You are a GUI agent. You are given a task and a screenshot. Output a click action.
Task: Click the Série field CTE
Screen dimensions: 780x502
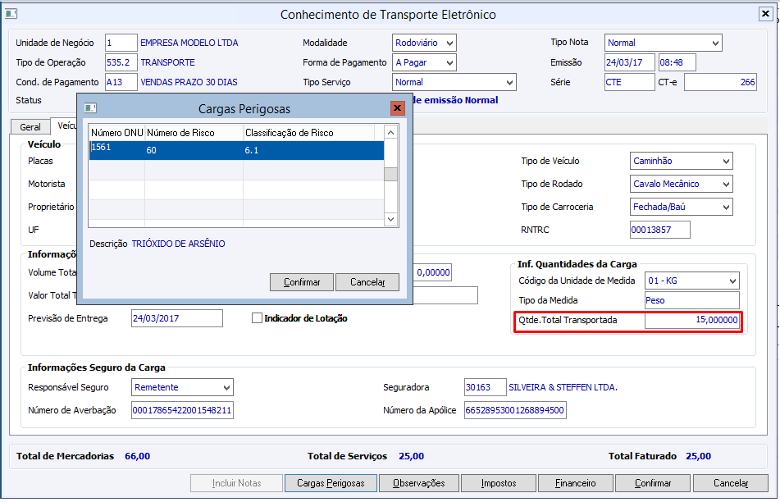[x=630, y=82]
